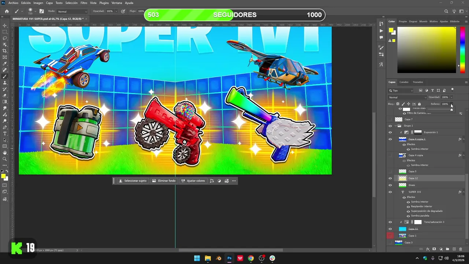Hide the Grupo 1 group
469x264 pixels.
coord(390,126)
